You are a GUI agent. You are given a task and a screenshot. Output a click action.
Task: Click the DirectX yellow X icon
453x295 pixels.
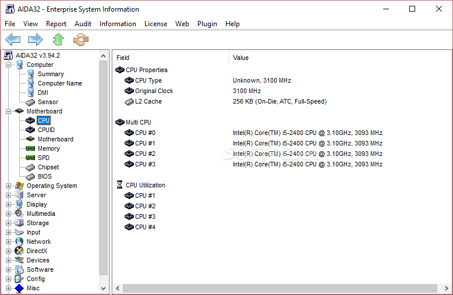[19, 251]
